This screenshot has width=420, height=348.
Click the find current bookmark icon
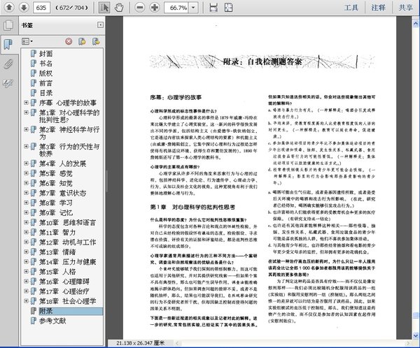click(x=96, y=41)
